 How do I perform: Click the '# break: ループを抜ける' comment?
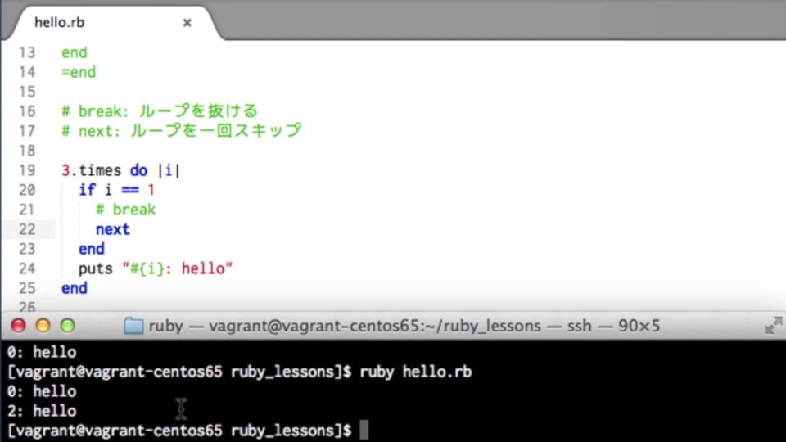(160, 110)
